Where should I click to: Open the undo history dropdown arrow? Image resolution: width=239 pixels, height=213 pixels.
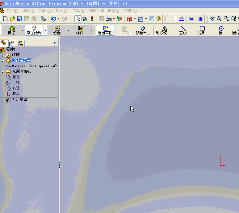tap(59, 19)
